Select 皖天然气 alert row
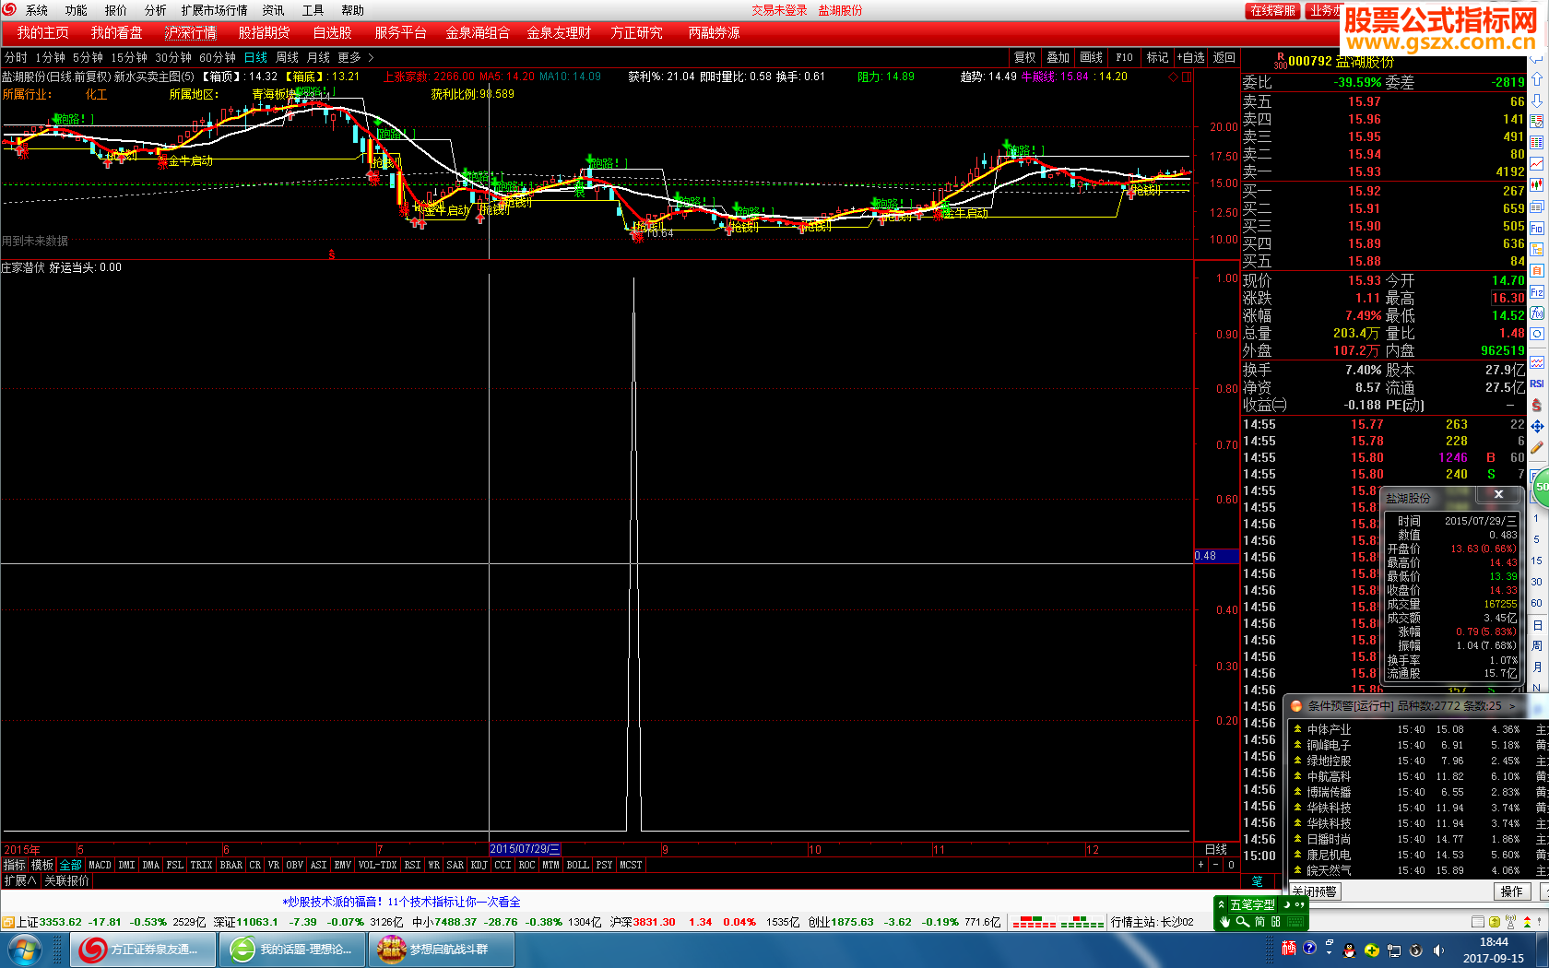 point(1416,870)
